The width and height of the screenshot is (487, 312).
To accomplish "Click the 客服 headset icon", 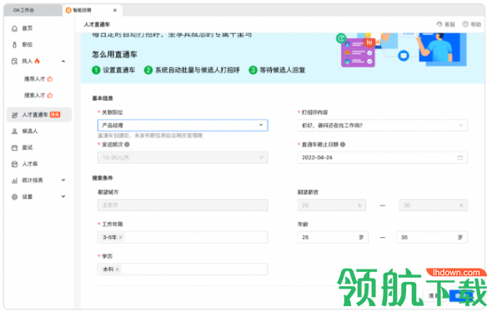I will (439, 24).
